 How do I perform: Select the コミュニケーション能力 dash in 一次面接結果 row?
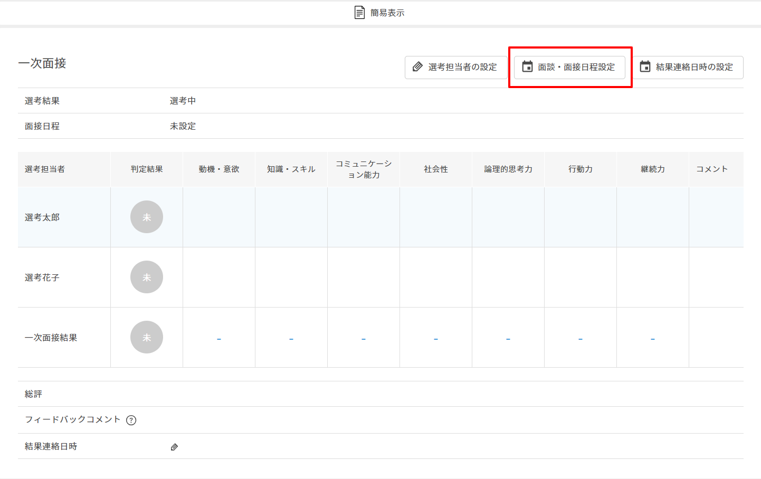point(364,339)
